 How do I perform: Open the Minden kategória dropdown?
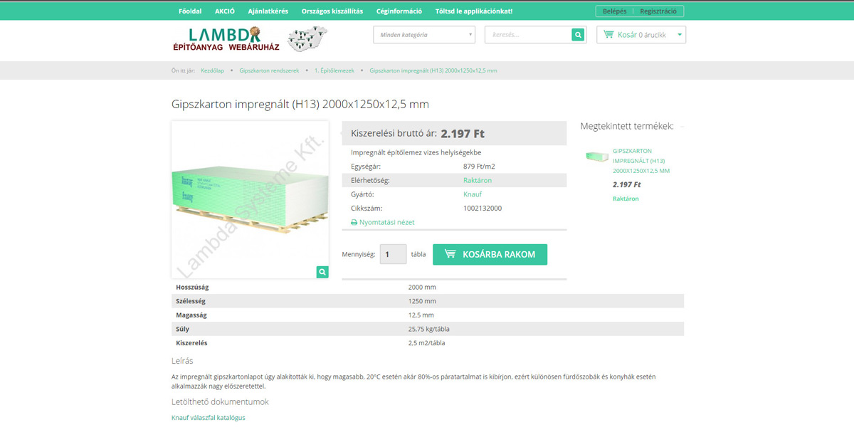[424, 35]
